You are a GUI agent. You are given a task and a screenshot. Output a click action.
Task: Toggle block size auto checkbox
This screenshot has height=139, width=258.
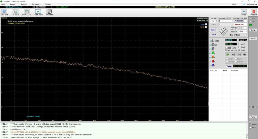pyautogui.click(x=236, y=29)
